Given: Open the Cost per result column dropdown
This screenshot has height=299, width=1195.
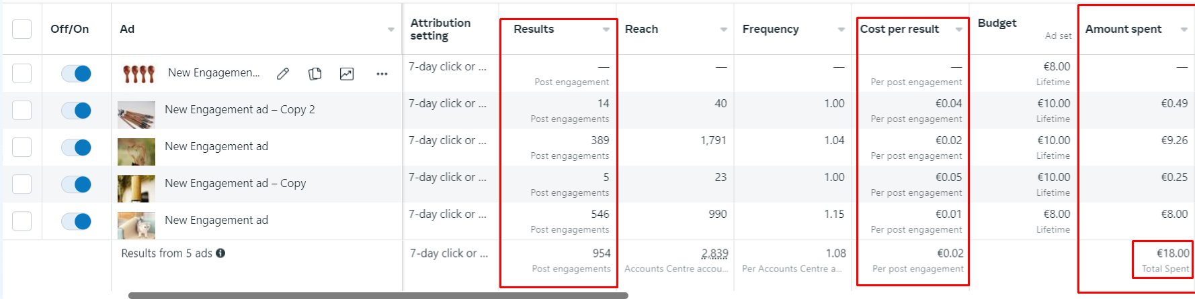Looking at the screenshot, I should [959, 29].
